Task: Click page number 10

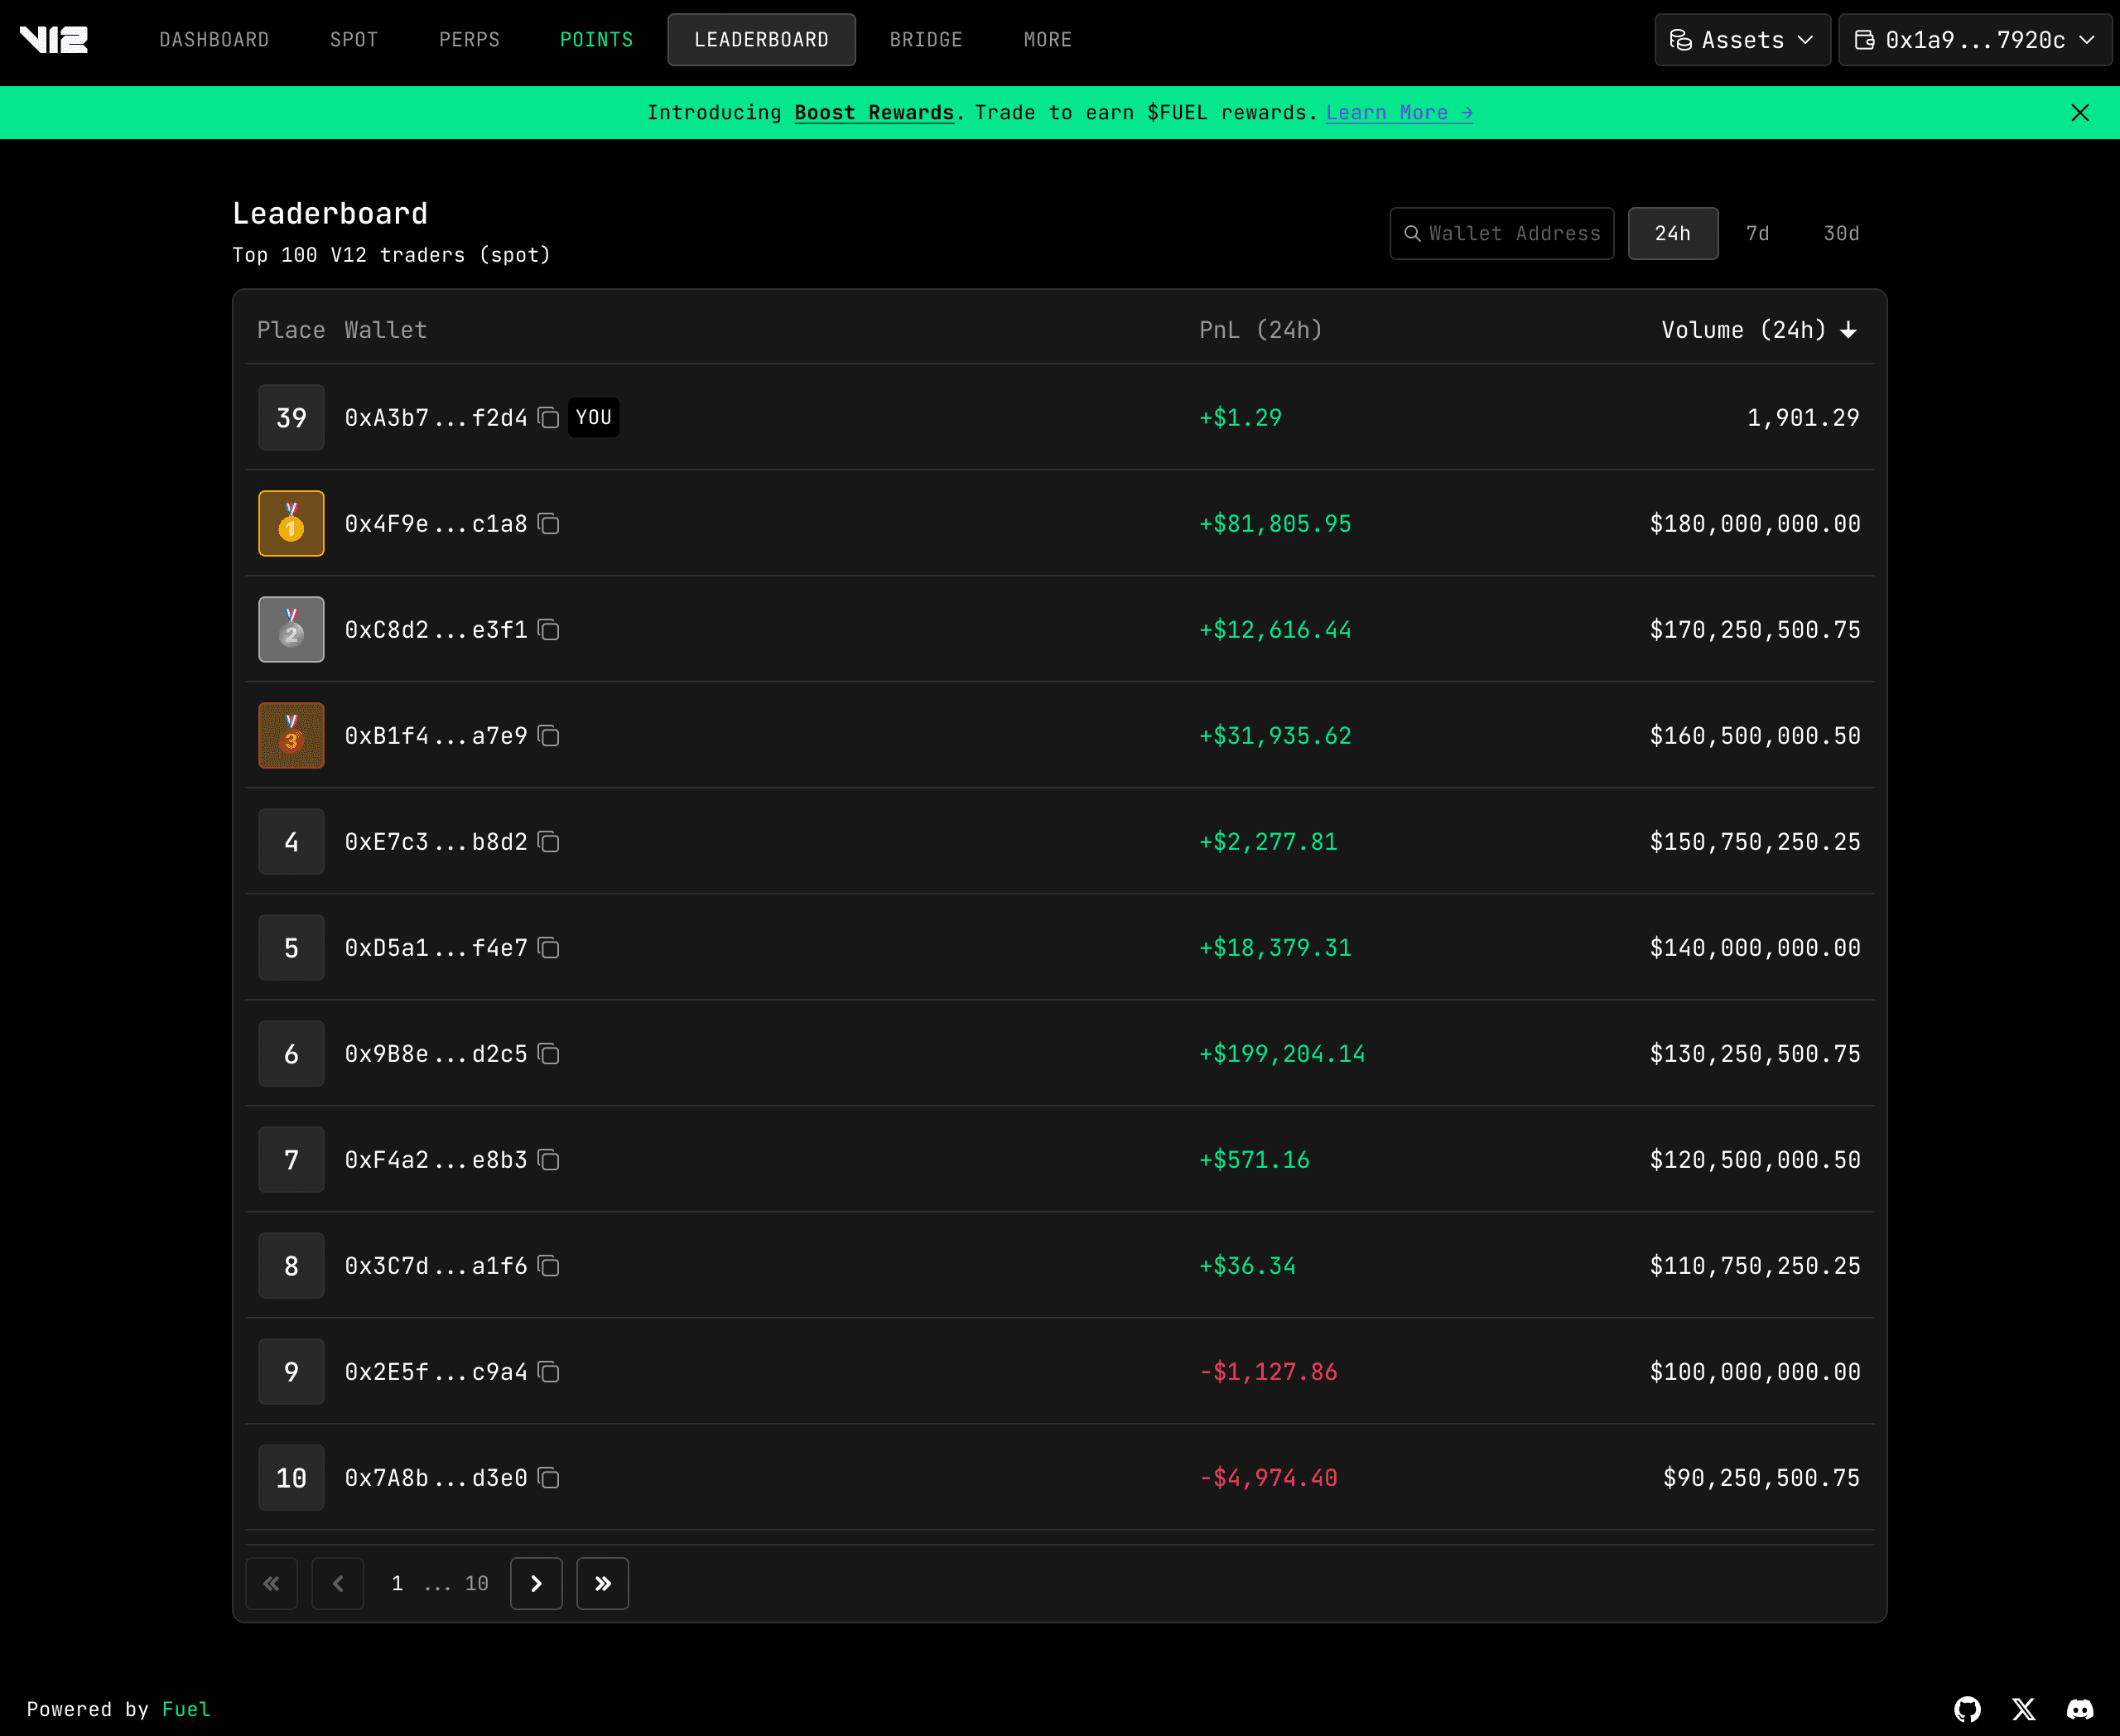Action: (476, 1583)
